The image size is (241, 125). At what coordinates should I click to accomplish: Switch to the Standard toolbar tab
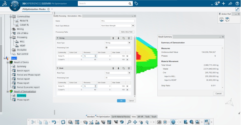91,116
